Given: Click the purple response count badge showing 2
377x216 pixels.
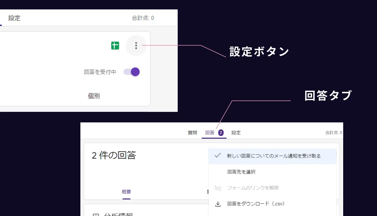Looking at the screenshot, I should (220, 132).
